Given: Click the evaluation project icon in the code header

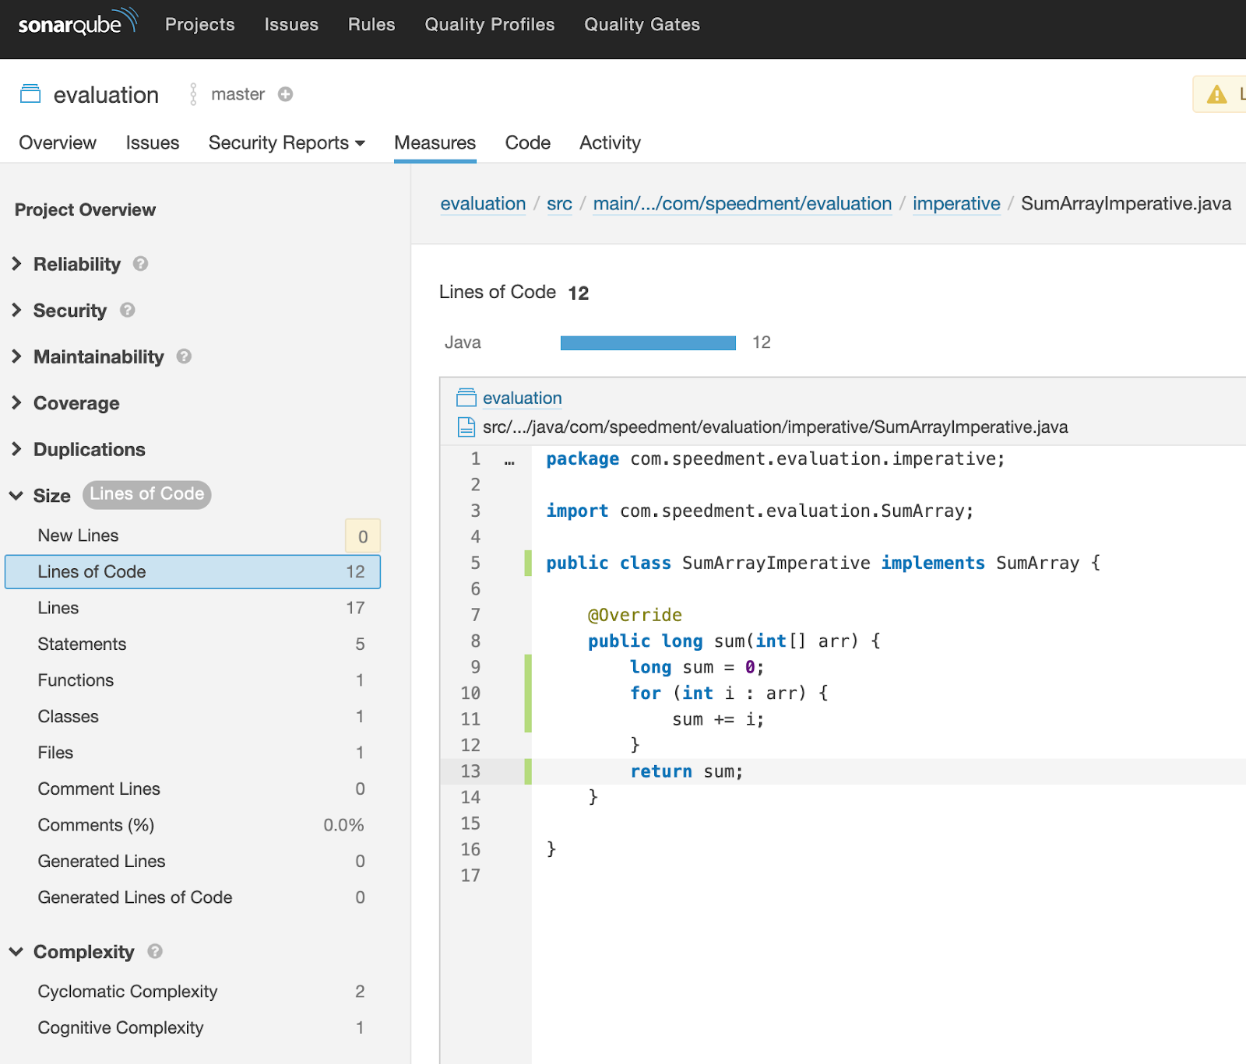Looking at the screenshot, I should (x=466, y=397).
